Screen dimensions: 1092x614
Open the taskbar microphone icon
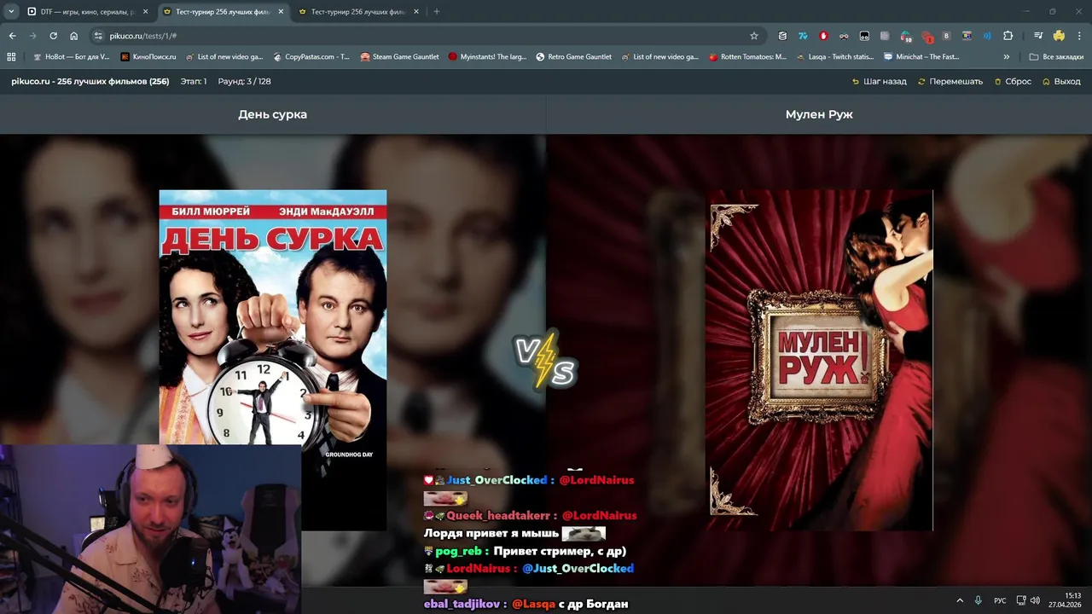979,600
